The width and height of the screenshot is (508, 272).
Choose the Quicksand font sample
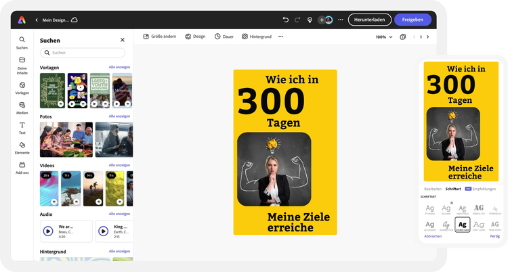pyautogui.click(x=430, y=225)
